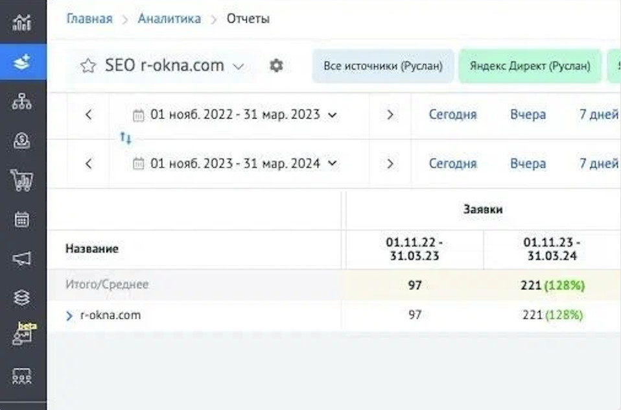Click Сегодня in the first date row
Screen dimensions: 621x410
tap(452, 115)
